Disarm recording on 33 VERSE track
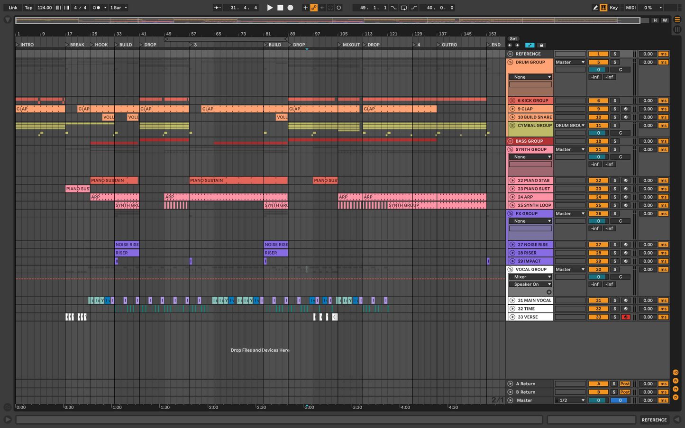 (626, 317)
